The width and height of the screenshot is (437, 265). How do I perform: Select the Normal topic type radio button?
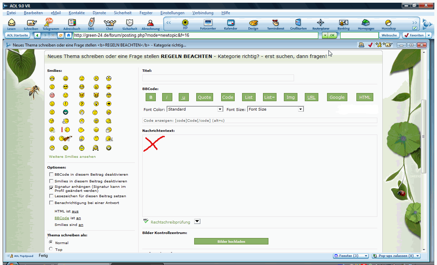point(51,242)
